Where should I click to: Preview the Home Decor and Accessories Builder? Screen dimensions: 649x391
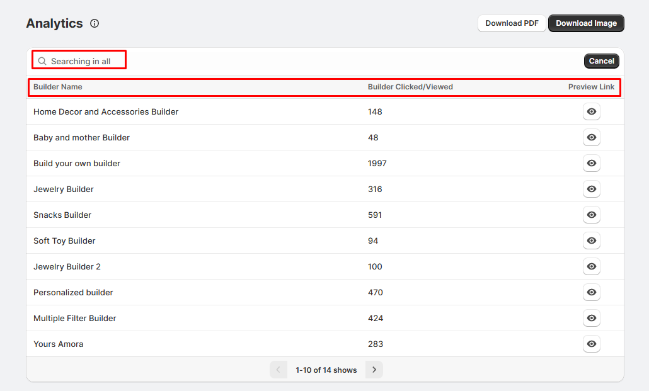click(591, 112)
